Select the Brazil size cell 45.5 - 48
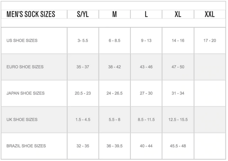This screenshot has width=228, height=161. 178,146
